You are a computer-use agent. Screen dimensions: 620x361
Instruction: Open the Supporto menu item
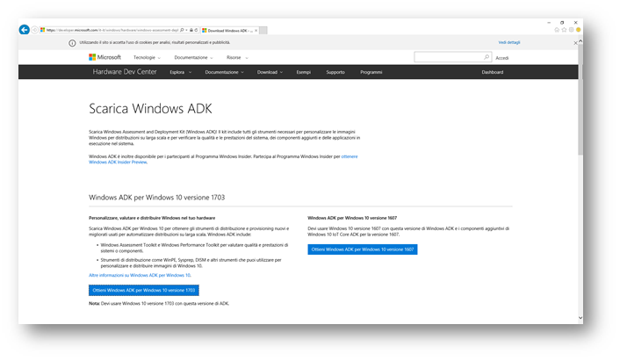click(x=335, y=72)
